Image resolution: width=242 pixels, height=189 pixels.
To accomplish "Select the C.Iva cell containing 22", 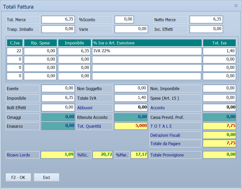I will pyautogui.click(x=15, y=51).
